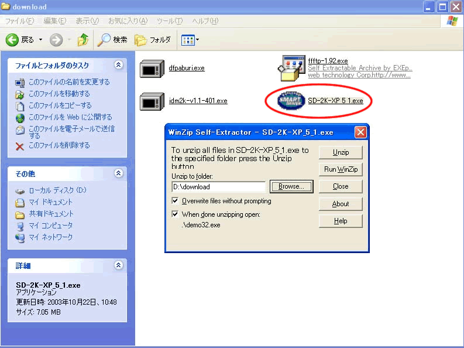Viewport: 464px width, 348px height.
Task: Click the ローカル ディスク (D:) drive icon
Action: tap(20, 192)
